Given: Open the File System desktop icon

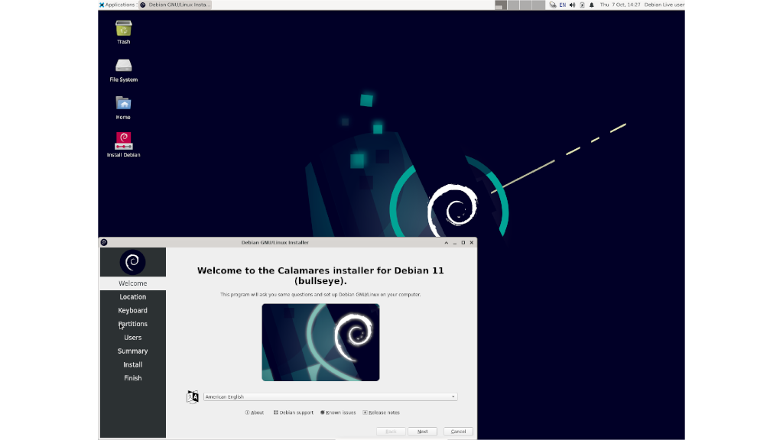Looking at the screenshot, I should (x=123, y=70).
